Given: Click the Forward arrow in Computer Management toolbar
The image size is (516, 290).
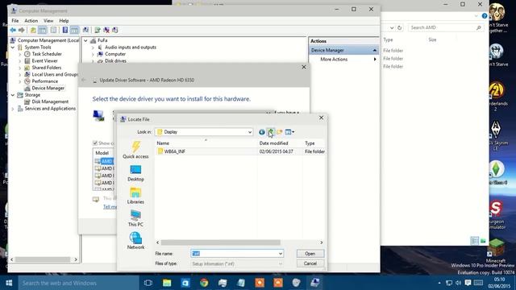Looking at the screenshot, I should 22,31.
